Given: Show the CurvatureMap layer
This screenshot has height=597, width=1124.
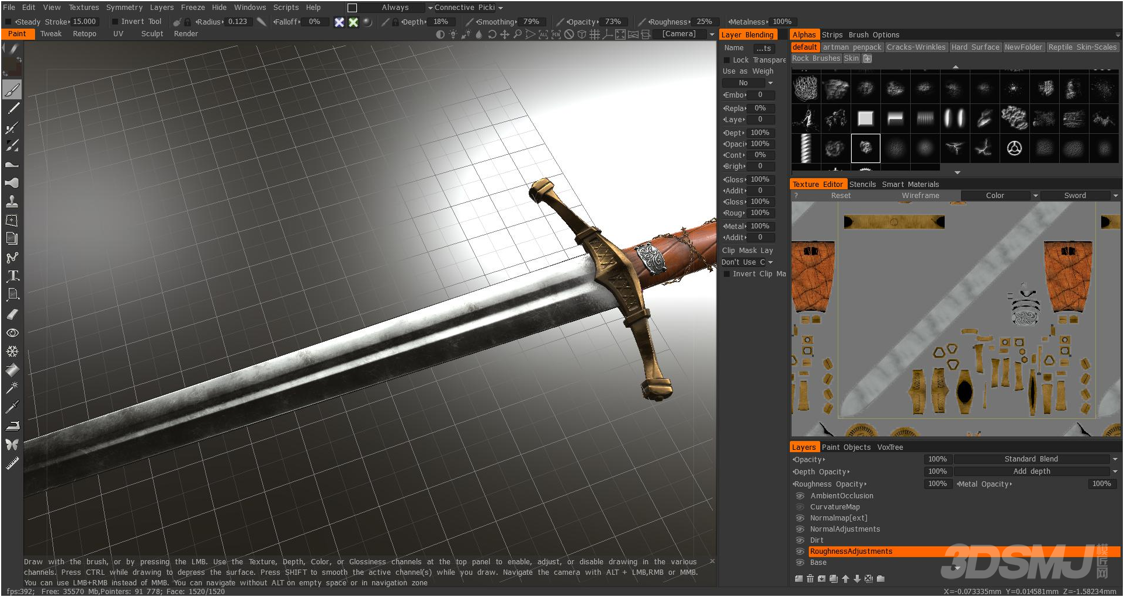Looking at the screenshot, I should click(800, 507).
